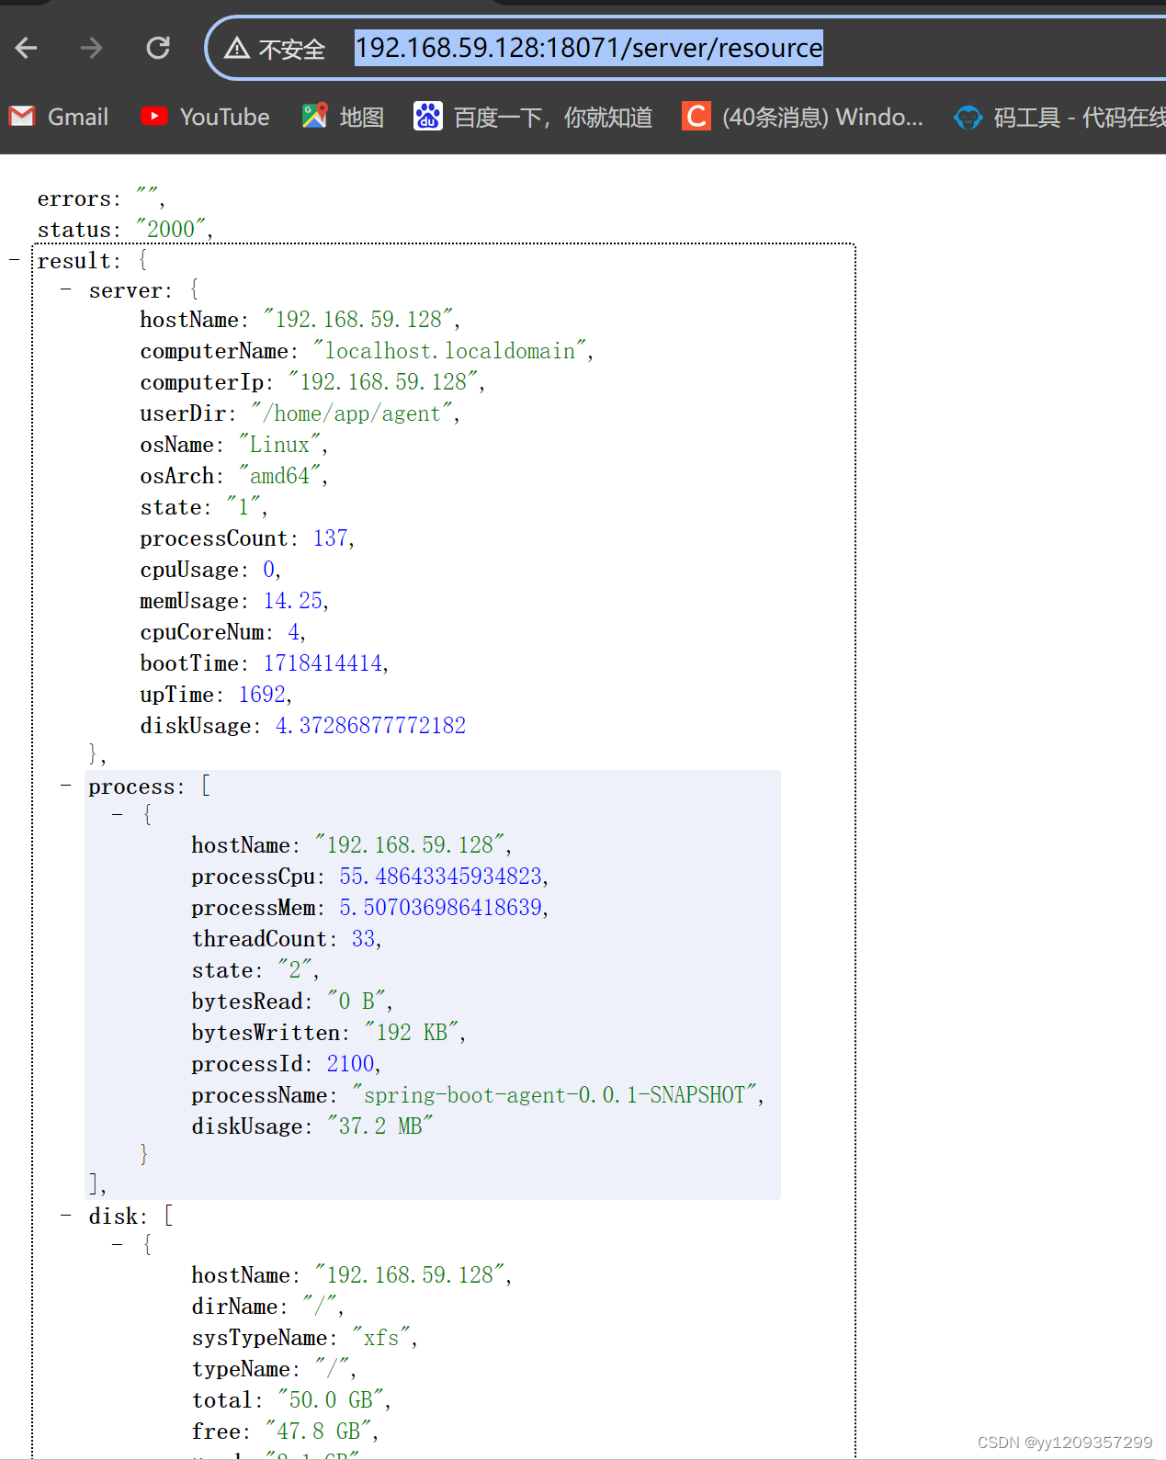Image resolution: width=1166 pixels, height=1460 pixels.
Task: Open the (40条消息) Windo... bookmark
Action: click(x=803, y=117)
